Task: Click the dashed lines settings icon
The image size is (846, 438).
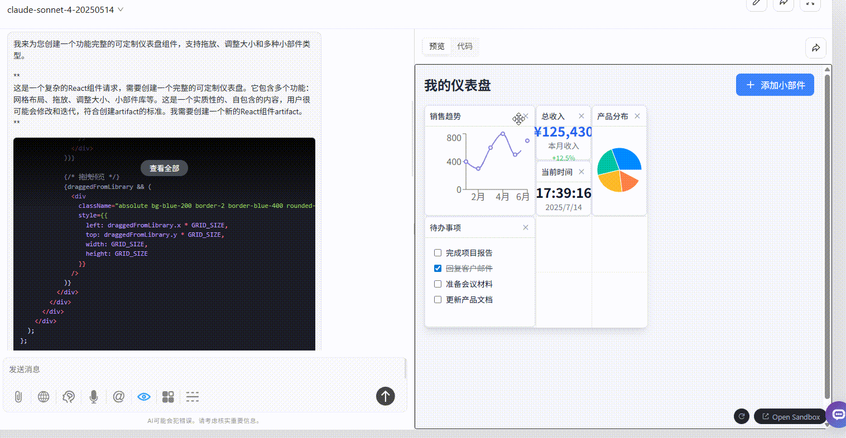Action: 193,397
